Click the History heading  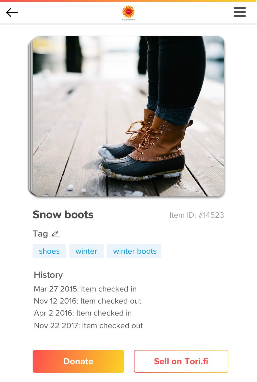tap(48, 275)
